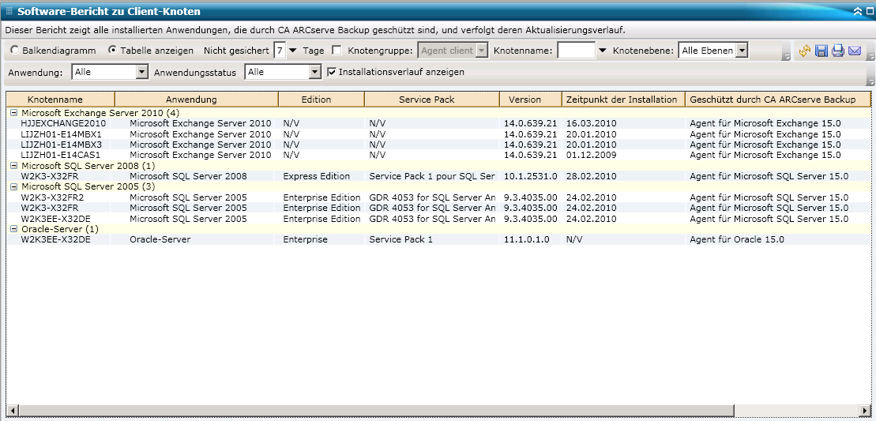Collapse the report panel with double-chevron icon

(x=858, y=12)
